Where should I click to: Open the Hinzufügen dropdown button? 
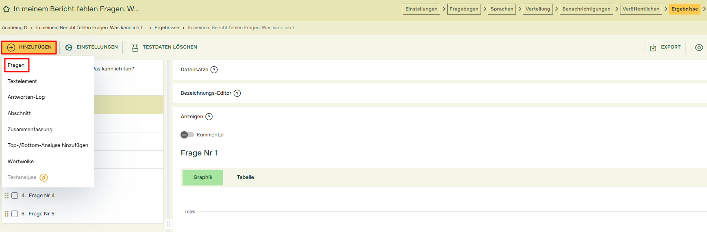click(x=29, y=47)
